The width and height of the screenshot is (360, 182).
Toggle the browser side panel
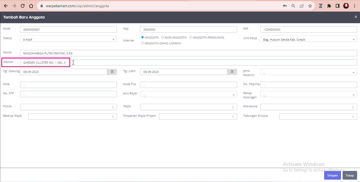click(x=337, y=6)
